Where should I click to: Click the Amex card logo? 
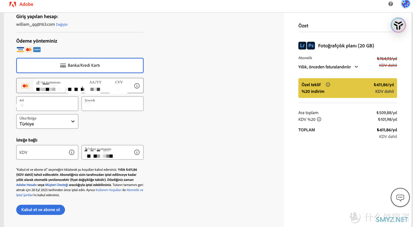point(37,50)
